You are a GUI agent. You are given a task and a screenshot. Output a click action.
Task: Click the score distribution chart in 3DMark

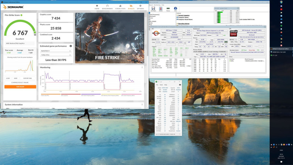point(20,66)
